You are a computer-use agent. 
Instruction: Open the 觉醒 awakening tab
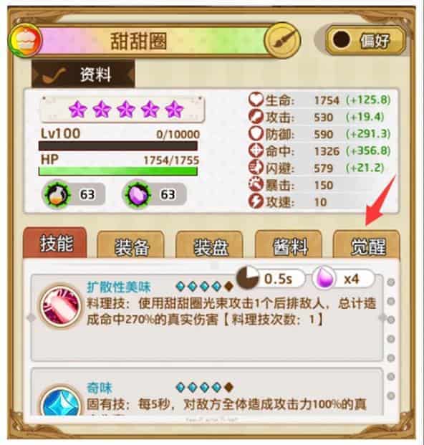pos(367,246)
